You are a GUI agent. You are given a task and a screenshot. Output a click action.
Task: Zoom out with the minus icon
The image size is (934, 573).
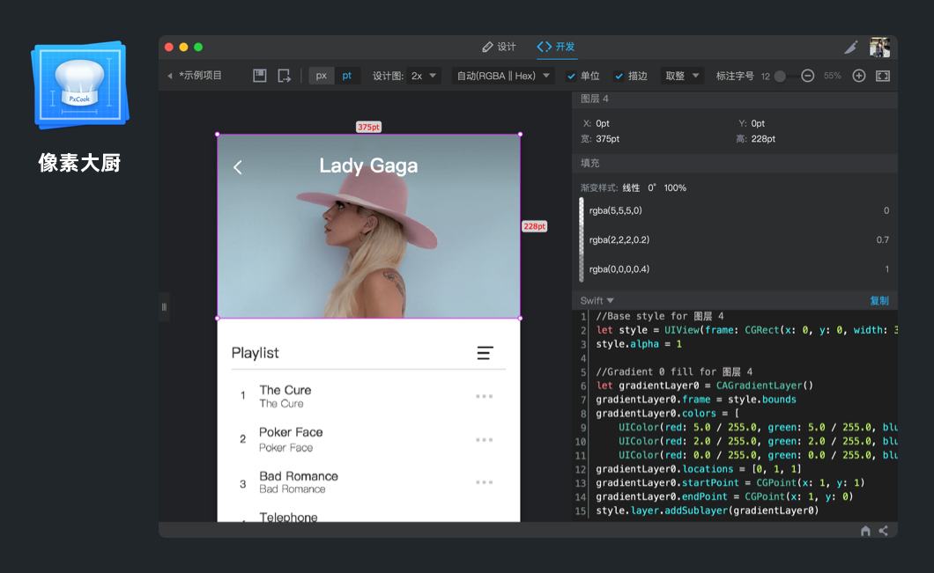(808, 76)
